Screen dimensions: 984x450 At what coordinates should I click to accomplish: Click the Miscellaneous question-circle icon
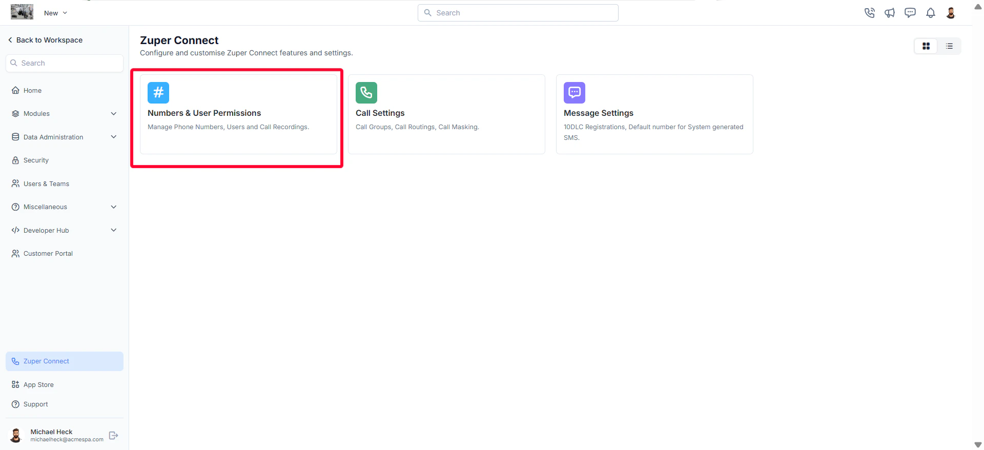tap(15, 207)
